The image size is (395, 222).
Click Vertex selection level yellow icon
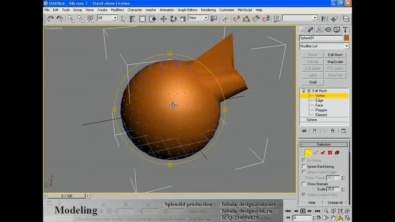(x=308, y=153)
